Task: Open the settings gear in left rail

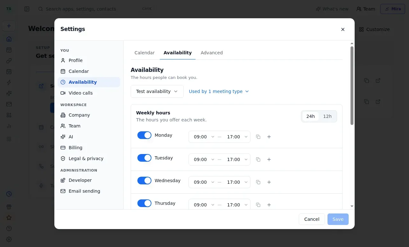Action: click(x=9, y=239)
